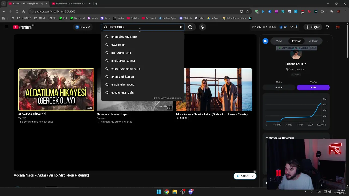Open the ALDATILMA HİKAYESİ video thumbnail
349x196 pixels.
pos(56,90)
